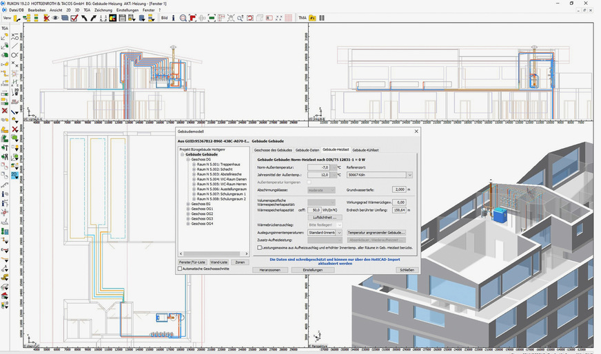
Task: Click the blue '2D' icon in left toolbar
Action: (x=14, y=175)
